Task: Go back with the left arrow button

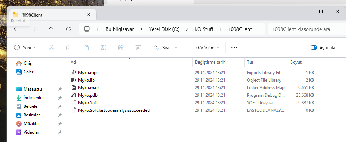Action: pyautogui.click(x=16, y=29)
